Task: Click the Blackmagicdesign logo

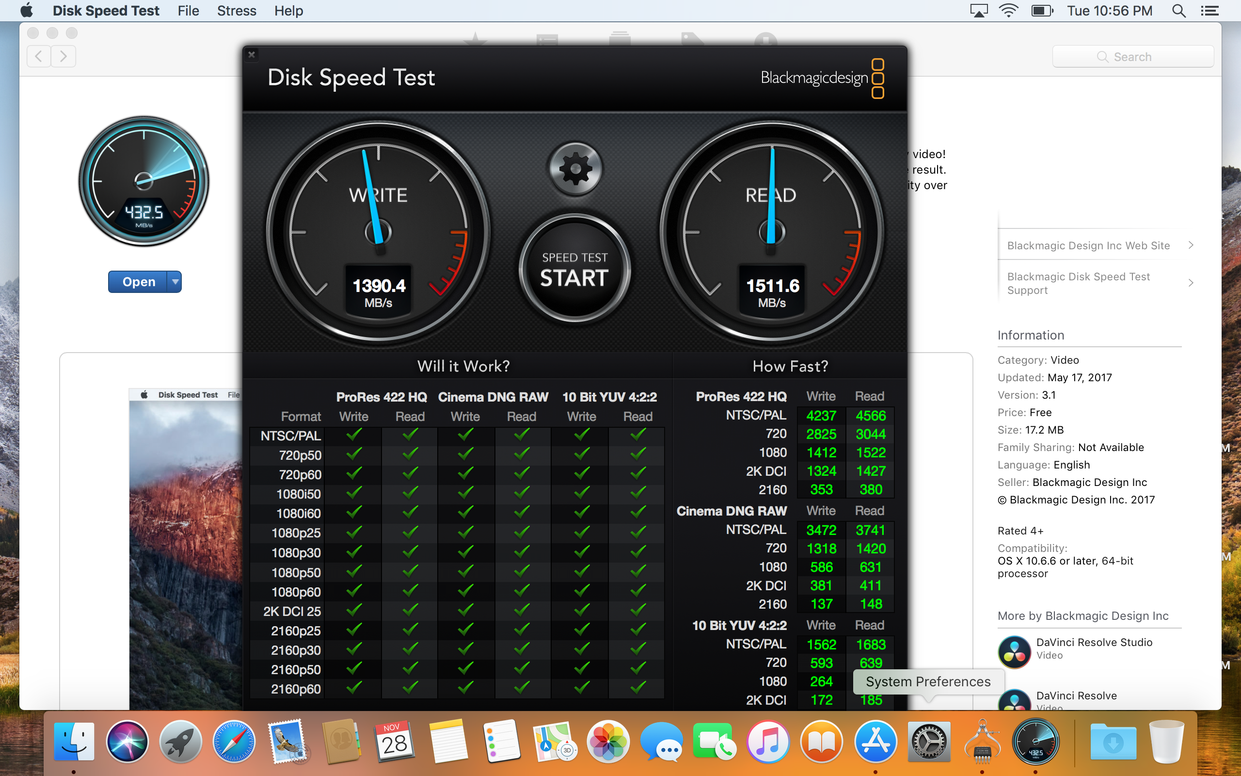Action: 823,78
